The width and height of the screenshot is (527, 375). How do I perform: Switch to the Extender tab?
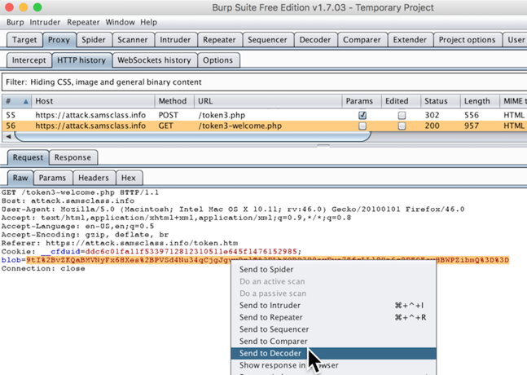pos(410,40)
